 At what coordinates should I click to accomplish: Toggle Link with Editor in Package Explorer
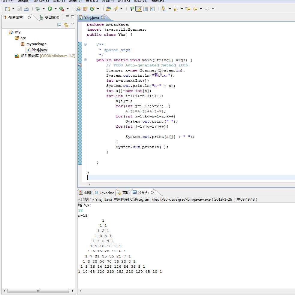coord(66,25)
